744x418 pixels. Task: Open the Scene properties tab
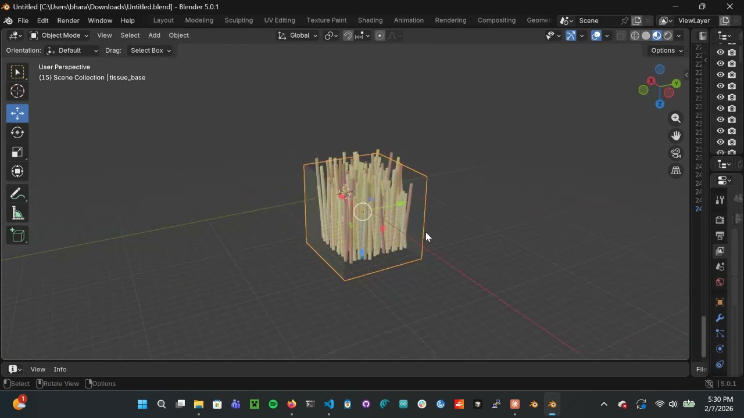(x=720, y=267)
